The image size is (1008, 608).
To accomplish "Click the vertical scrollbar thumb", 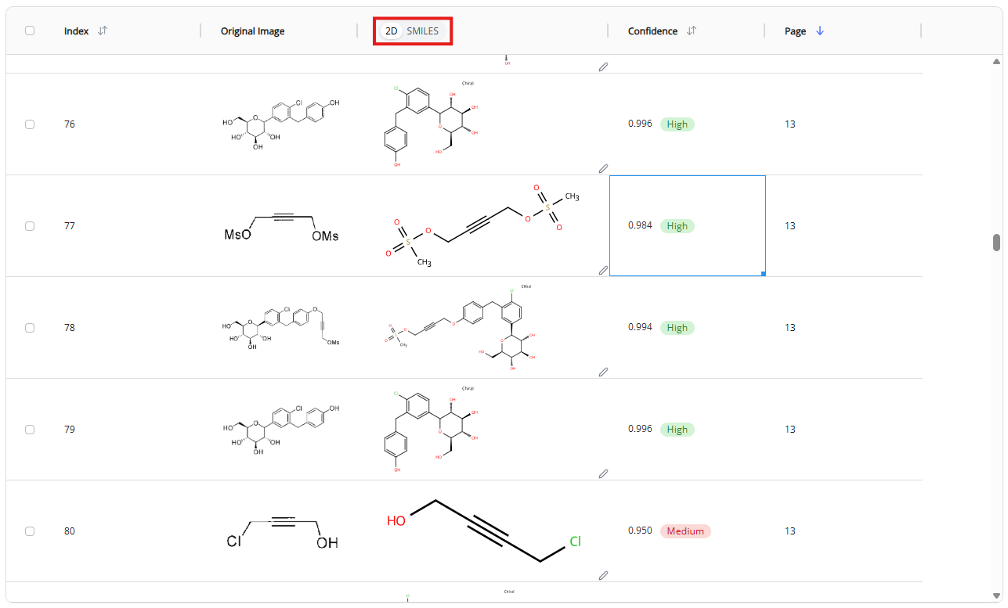I will click(996, 243).
